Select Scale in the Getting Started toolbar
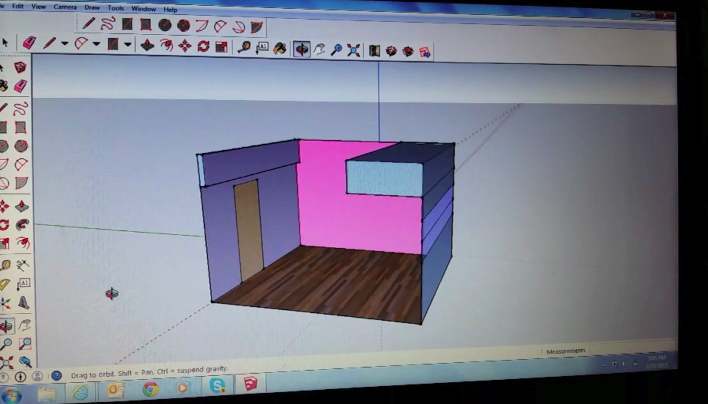708x404 pixels. (x=221, y=47)
